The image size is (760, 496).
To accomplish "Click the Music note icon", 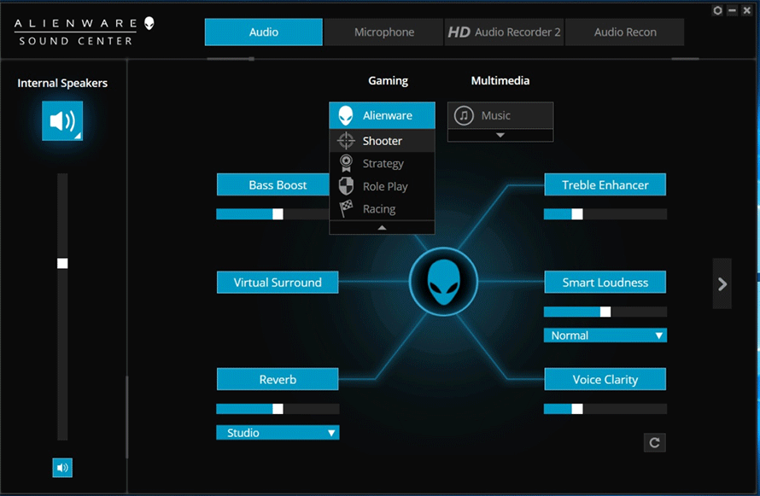I will (x=464, y=115).
